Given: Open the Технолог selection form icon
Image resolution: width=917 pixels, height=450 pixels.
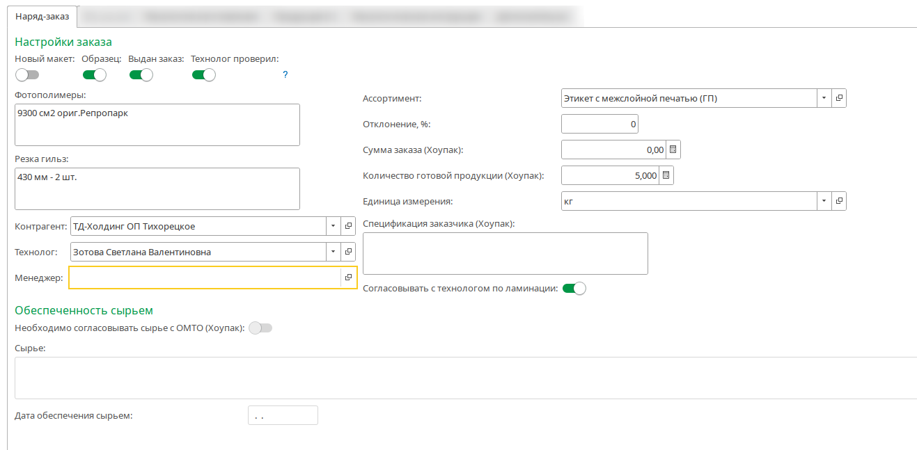Looking at the screenshot, I should [349, 252].
